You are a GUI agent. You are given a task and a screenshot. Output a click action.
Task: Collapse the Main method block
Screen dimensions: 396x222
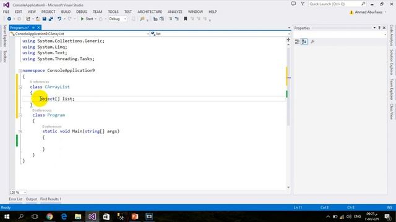coord(20,131)
